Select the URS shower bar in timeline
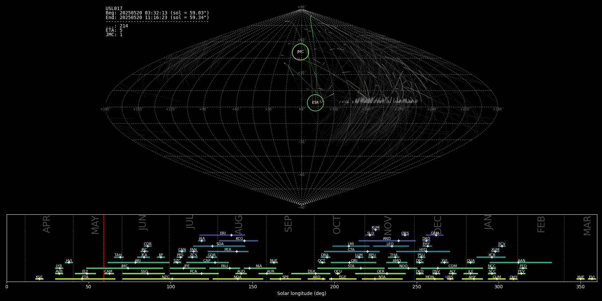The height and width of the screenshot is (301, 602). [450, 279]
